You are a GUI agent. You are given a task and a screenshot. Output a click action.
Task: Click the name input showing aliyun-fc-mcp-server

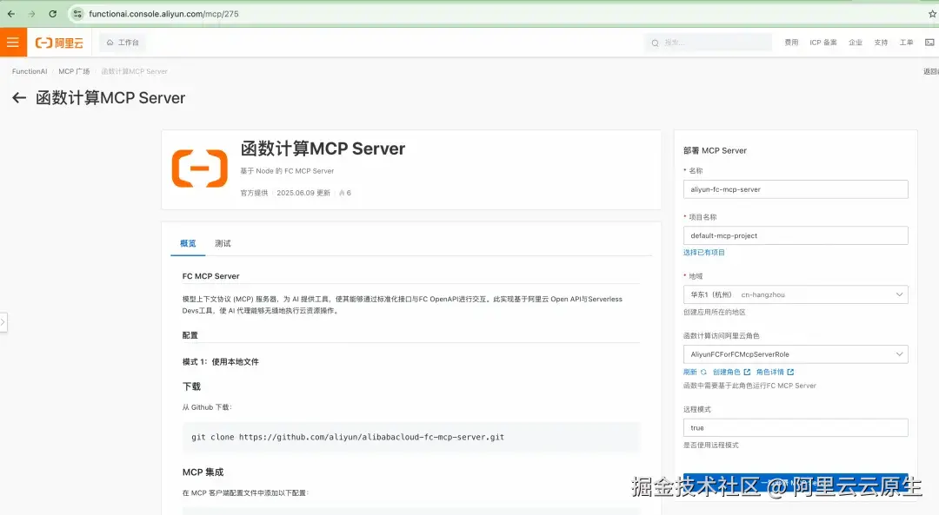click(796, 189)
